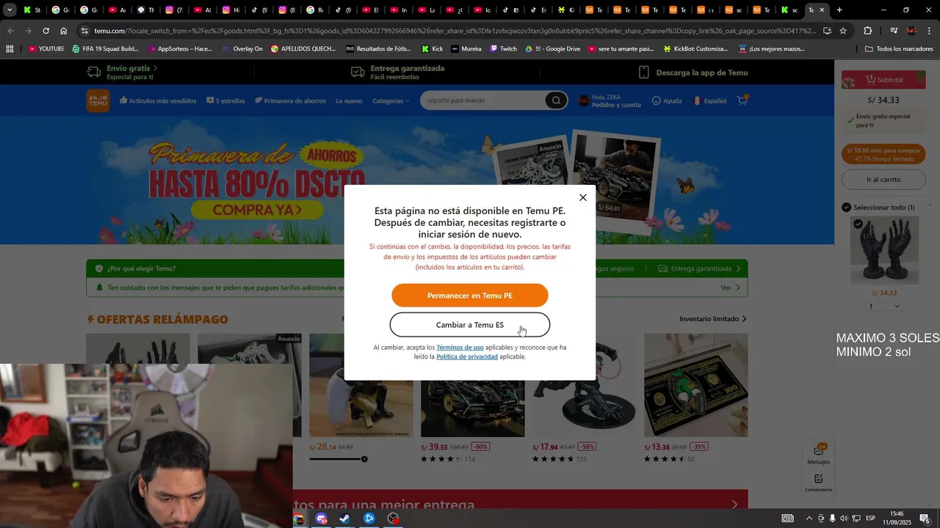Viewport: 940px width, 528px height.
Task: Focus the 'soporte para mando' search field
Action: (483, 100)
